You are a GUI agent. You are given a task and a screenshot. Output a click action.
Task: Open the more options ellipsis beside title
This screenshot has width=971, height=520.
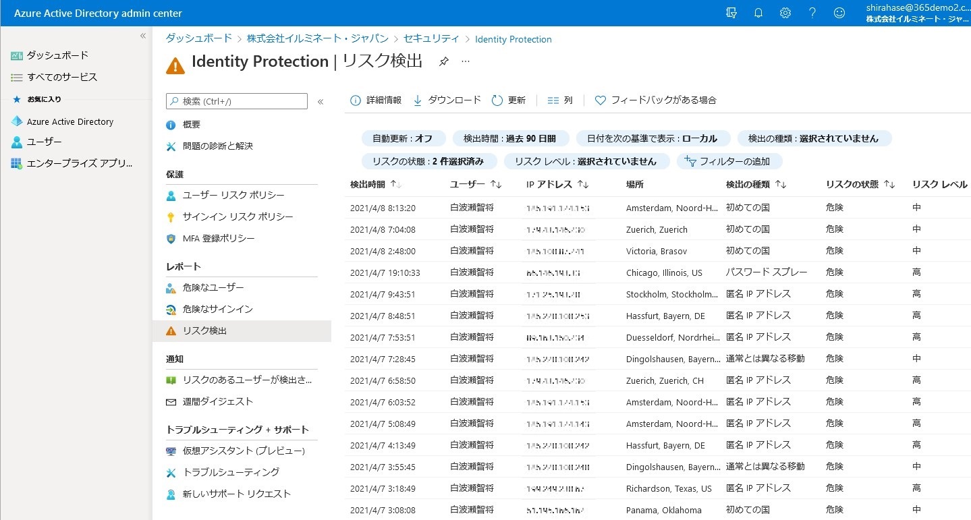click(x=466, y=61)
